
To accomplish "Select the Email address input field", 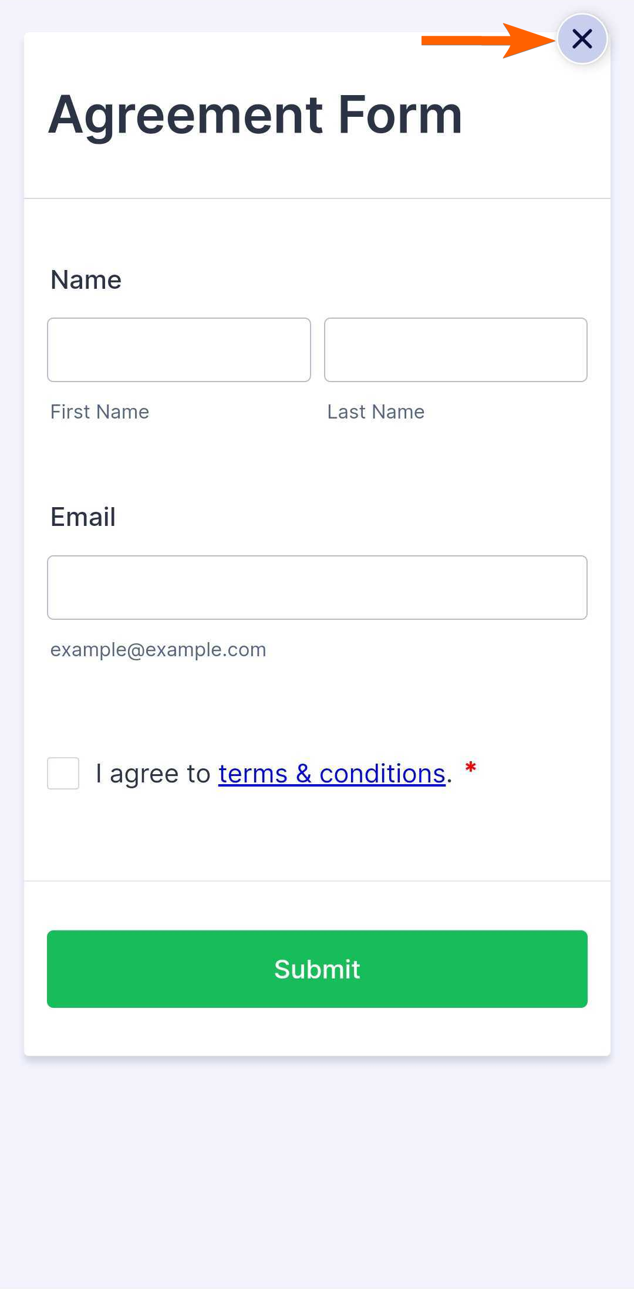I will click(317, 588).
